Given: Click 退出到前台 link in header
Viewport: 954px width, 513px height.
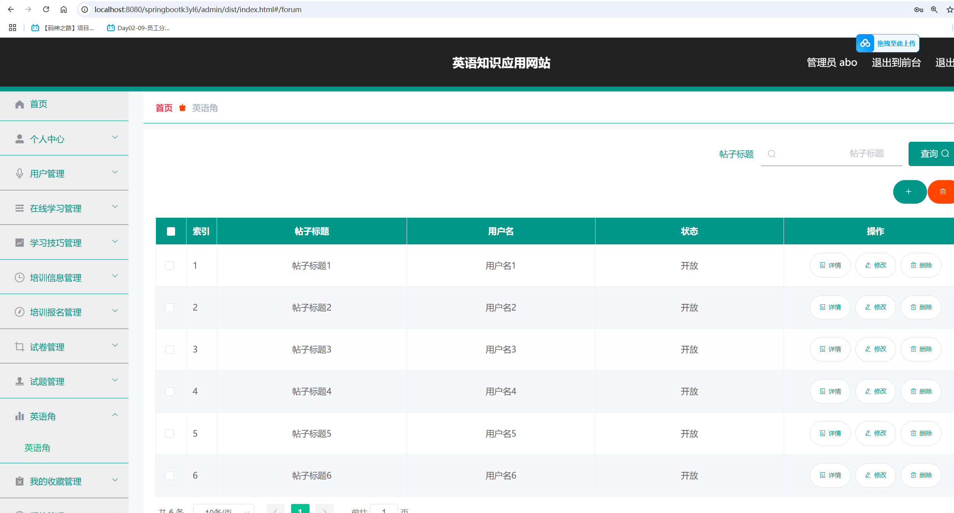Looking at the screenshot, I should (896, 63).
